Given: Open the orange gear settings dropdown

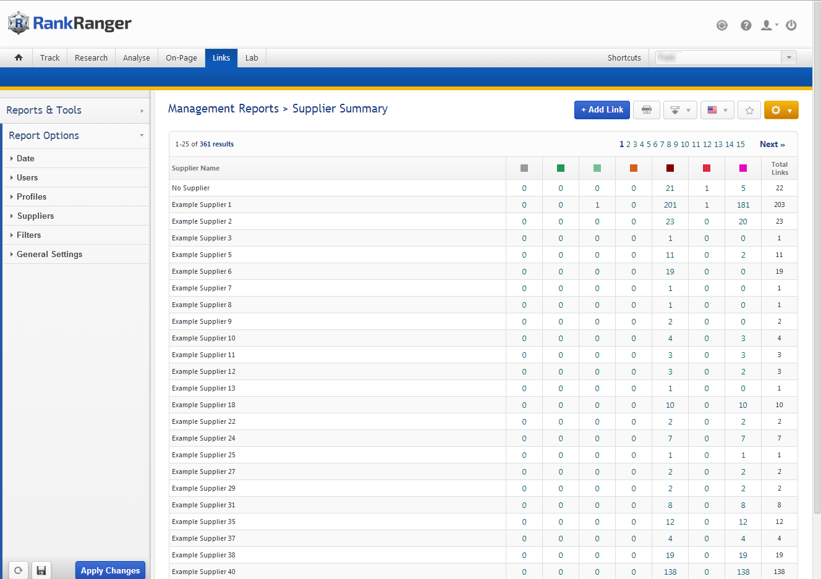Looking at the screenshot, I should coord(781,110).
